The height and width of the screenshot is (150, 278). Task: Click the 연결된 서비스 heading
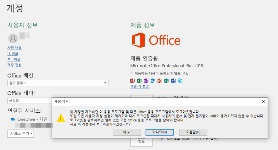coord(24,111)
